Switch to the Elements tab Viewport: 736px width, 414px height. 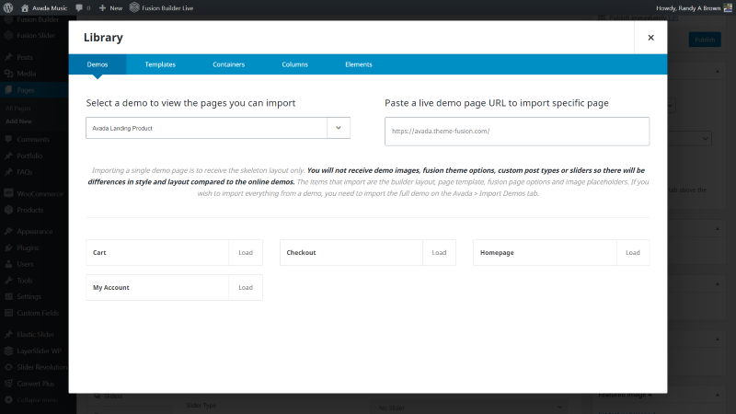(359, 64)
